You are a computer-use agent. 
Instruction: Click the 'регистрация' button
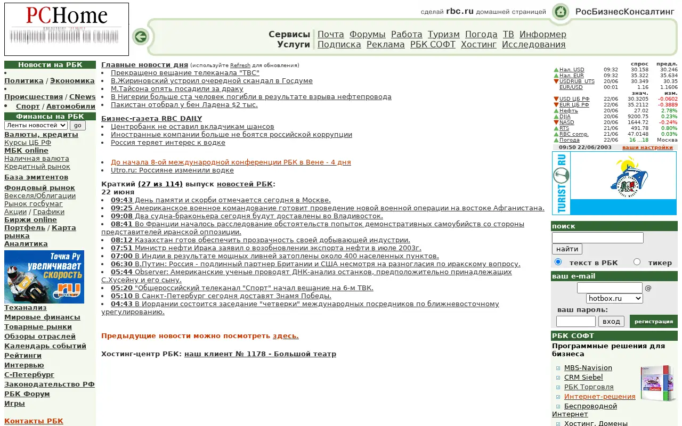tap(654, 321)
